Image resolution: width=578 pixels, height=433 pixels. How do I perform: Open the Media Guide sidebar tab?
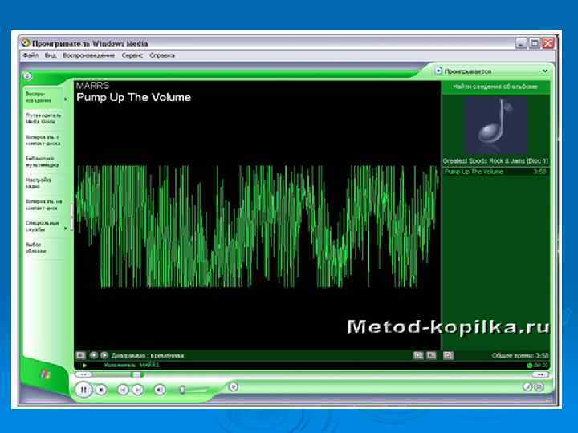point(43,119)
